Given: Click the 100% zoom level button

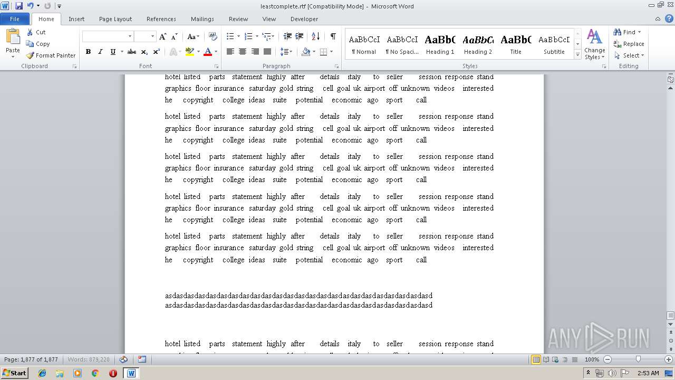Looking at the screenshot, I should point(592,359).
